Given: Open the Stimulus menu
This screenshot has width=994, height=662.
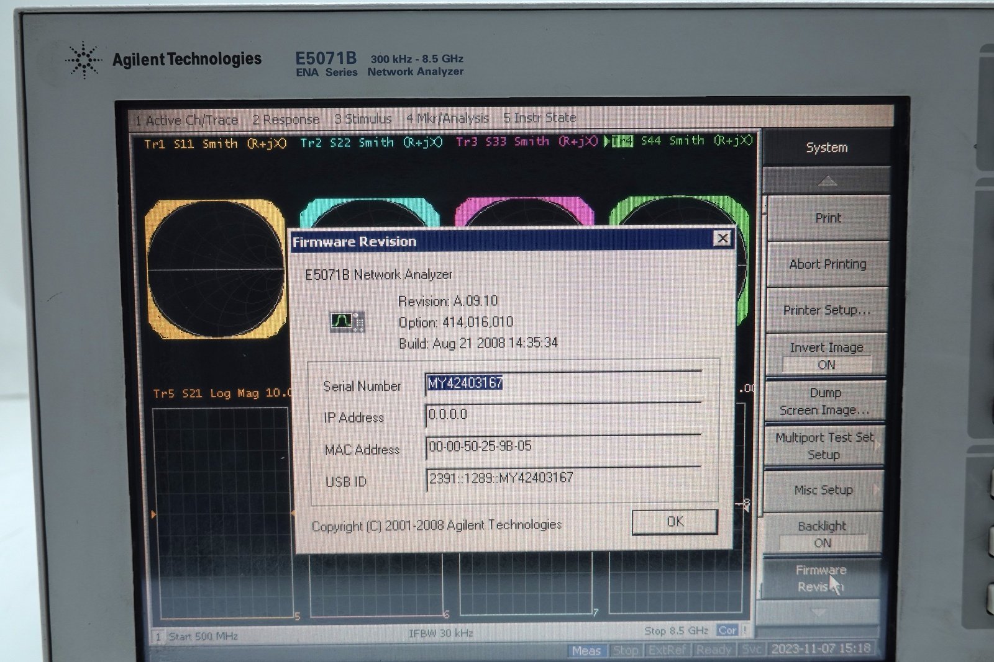Looking at the screenshot, I should [x=363, y=119].
